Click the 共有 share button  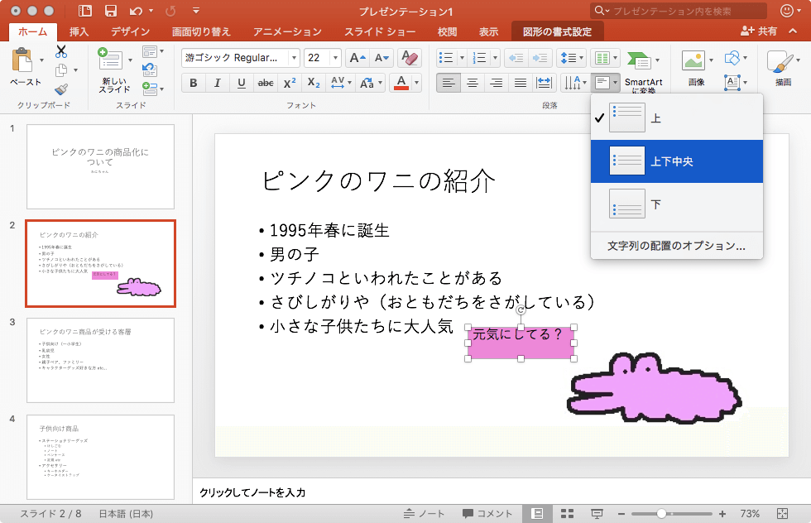(x=760, y=31)
